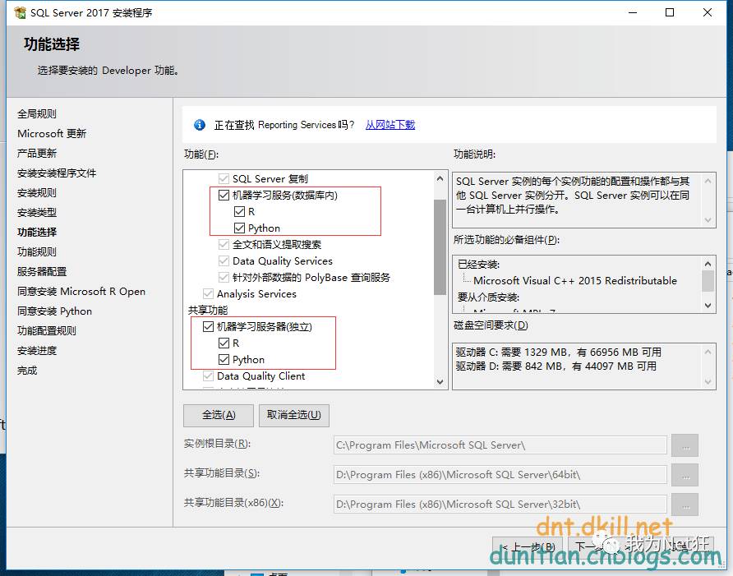The width and height of the screenshot is (733, 576).
Task: Uncheck 机器学习服务器(独立) checkbox
Action: click(208, 327)
